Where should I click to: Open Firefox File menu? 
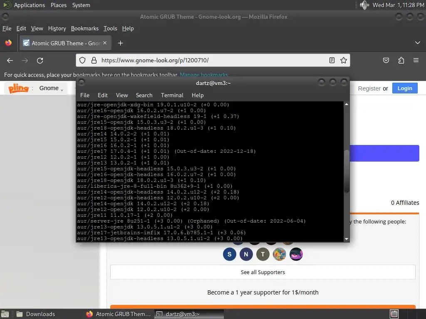pyautogui.click(x=7, y=29)
